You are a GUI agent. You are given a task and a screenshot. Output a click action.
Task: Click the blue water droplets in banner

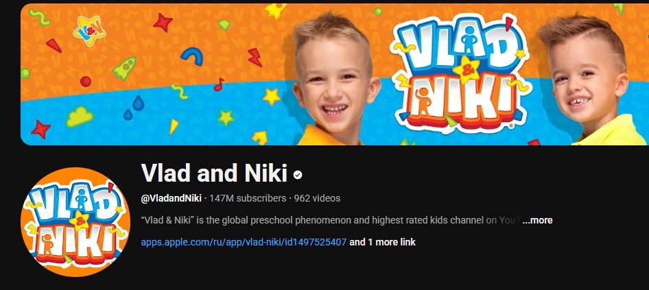click(x=134, y=108)
